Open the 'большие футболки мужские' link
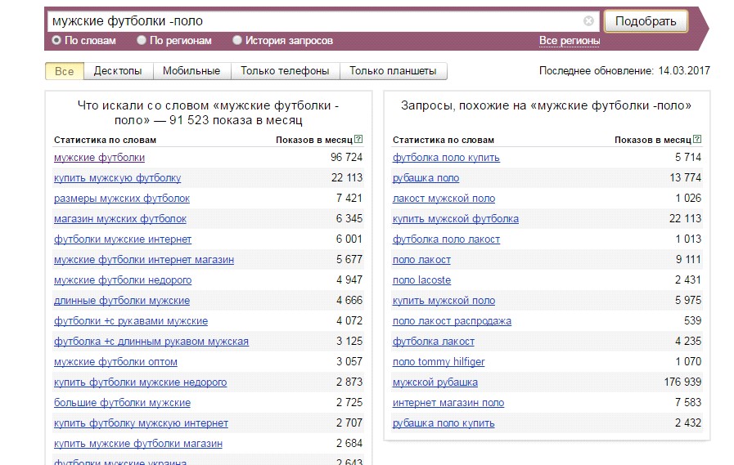Viewport: 734px width, 465px height. click(122, 403)
